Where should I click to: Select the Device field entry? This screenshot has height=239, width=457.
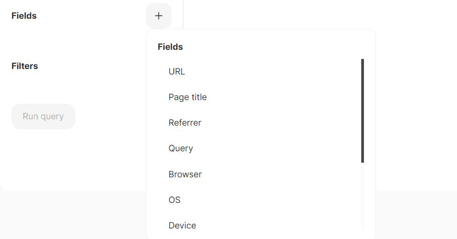click(182, 226)
